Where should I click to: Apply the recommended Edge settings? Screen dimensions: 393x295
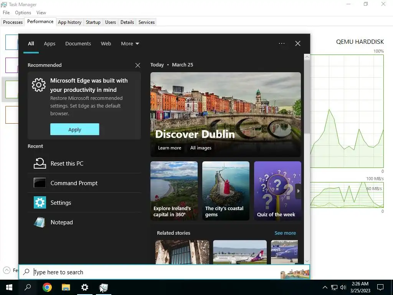click(75, 129)
